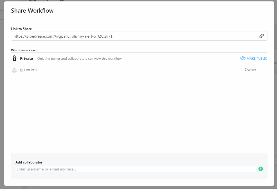Click the privacy description about owner and collaborators
This screenshot has height=189, width=277.
(x=79, y=59)
